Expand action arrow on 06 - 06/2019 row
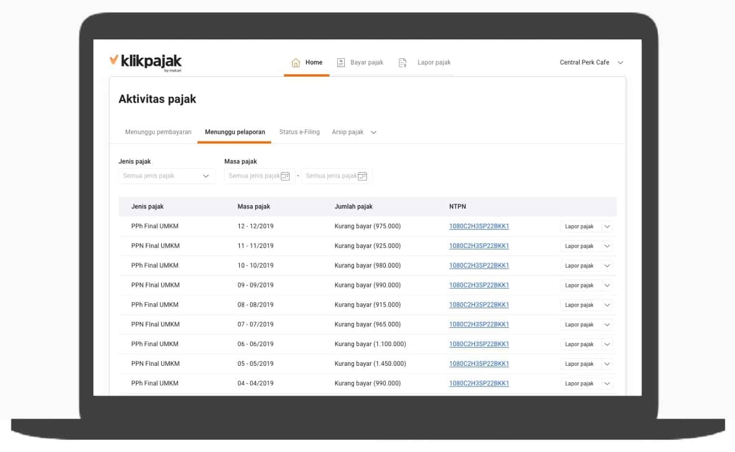735x452 pixels. pos(607,345)
